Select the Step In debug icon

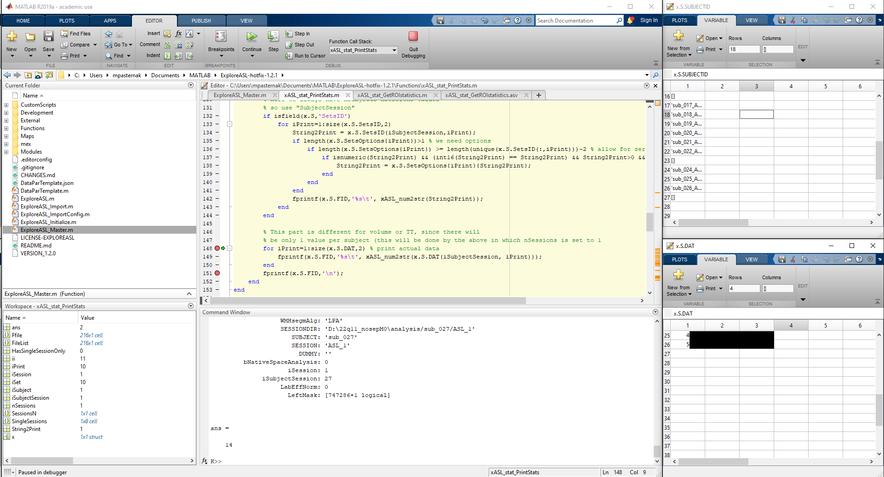pos(289,34)
